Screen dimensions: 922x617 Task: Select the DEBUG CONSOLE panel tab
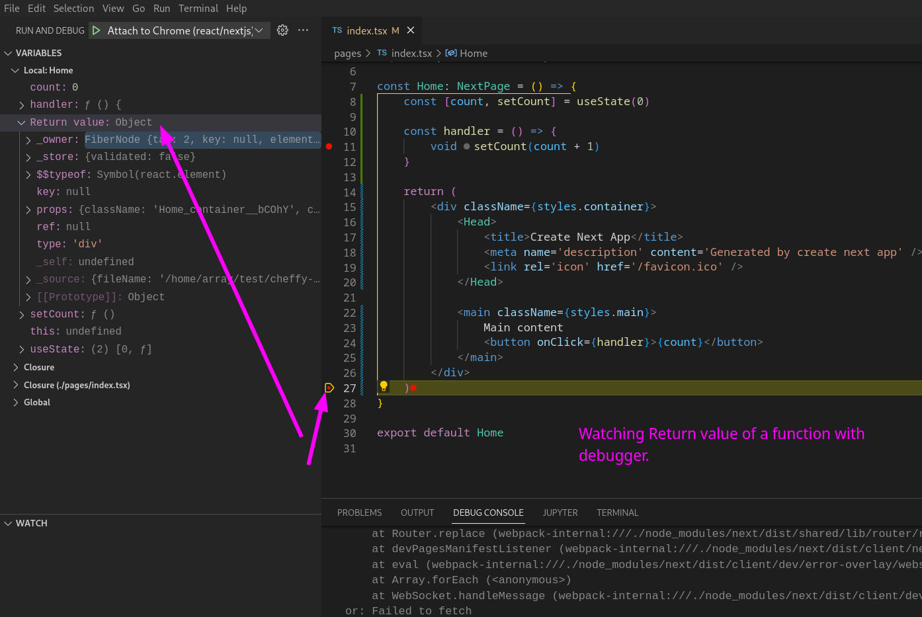(488, 513)
